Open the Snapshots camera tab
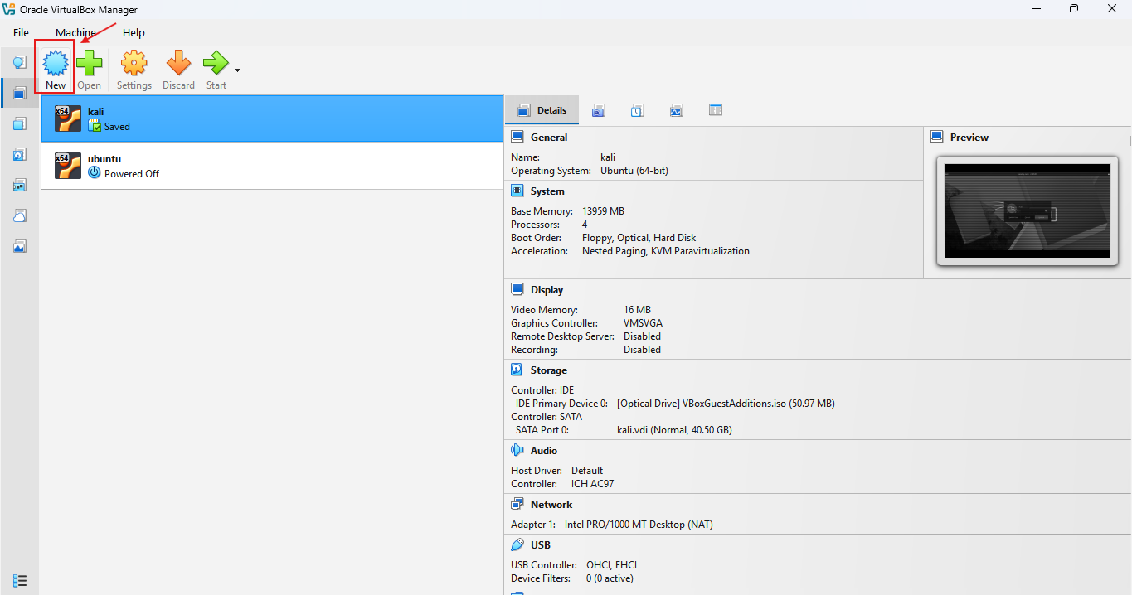This screenshot has width=1132, height=595. [598, 110]
